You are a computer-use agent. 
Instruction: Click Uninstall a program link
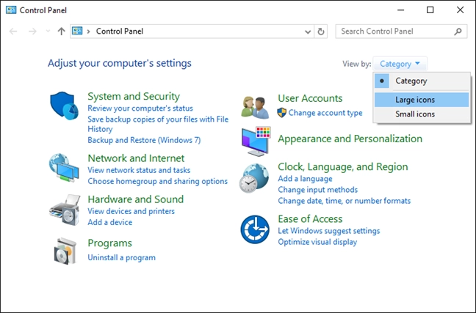[x=121, y=257]
